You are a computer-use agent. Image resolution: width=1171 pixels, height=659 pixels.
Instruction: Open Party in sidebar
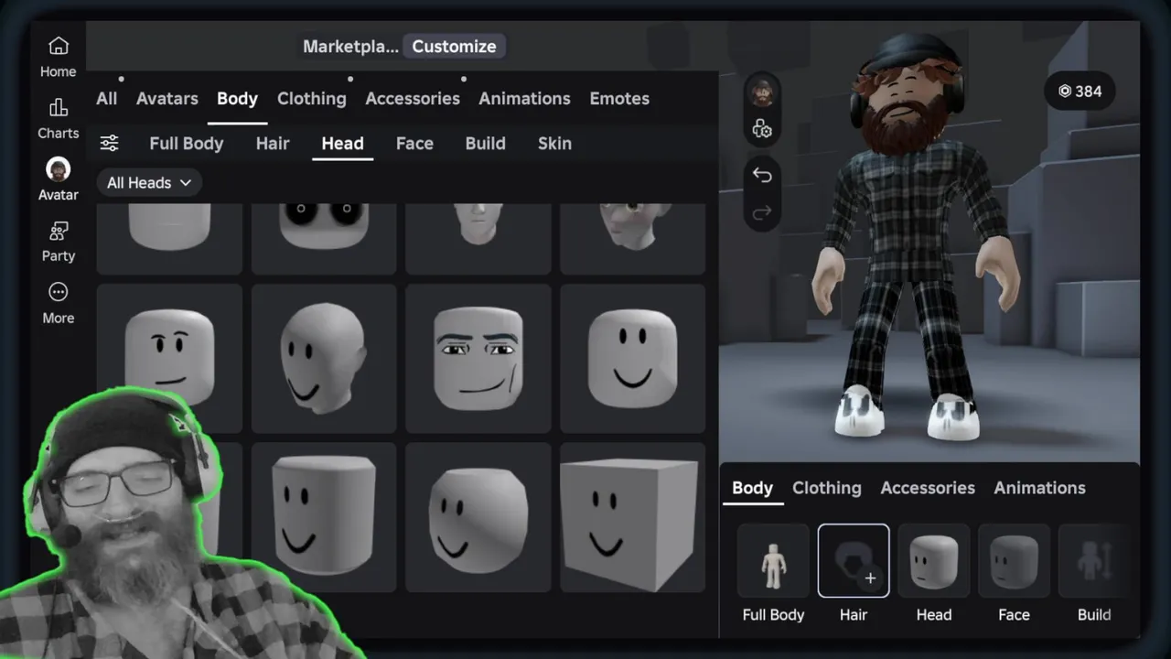[58, 242]
